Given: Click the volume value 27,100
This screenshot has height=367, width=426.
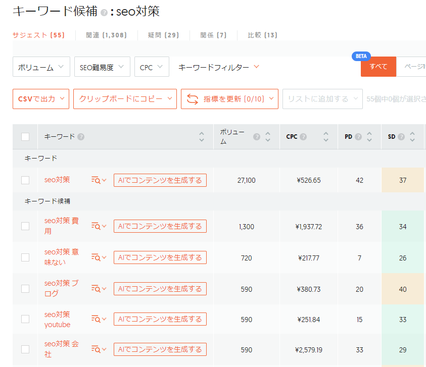Looking at the screenshot, I should pyautogui.click(x=247, y=180).
